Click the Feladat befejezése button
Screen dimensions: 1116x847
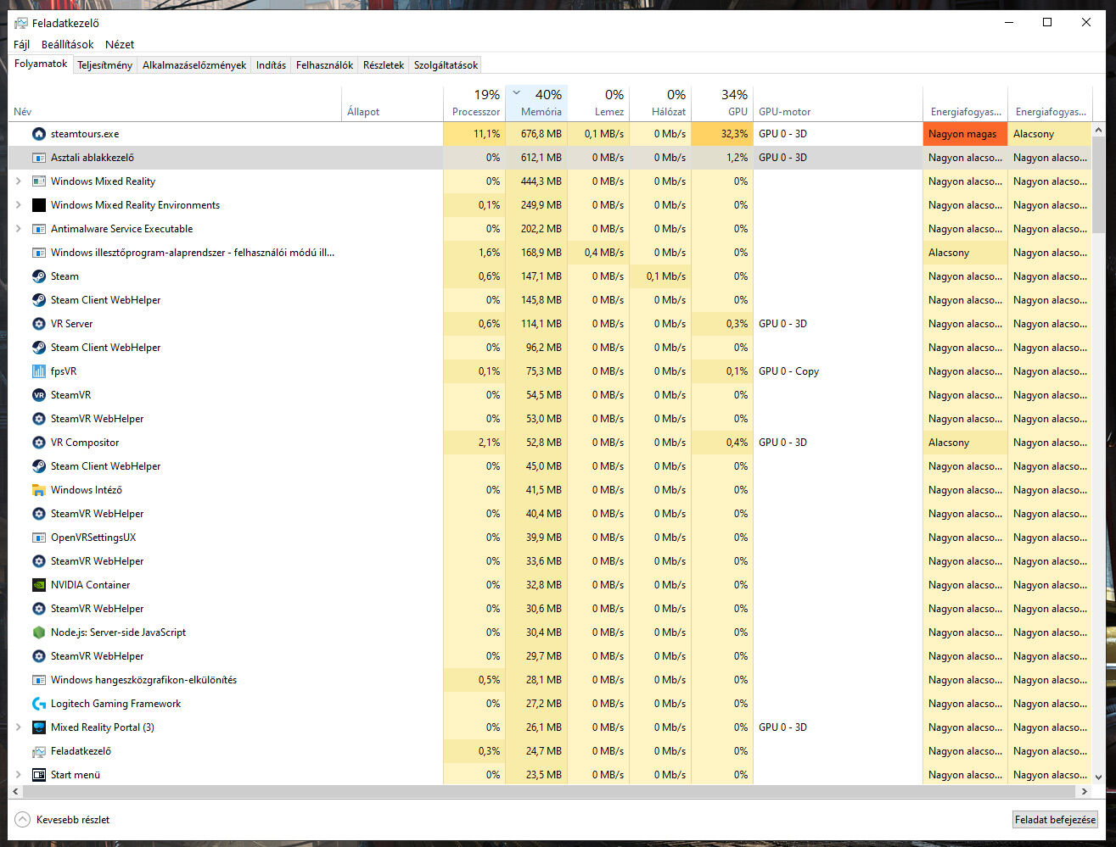click(x=1056, y=820)
